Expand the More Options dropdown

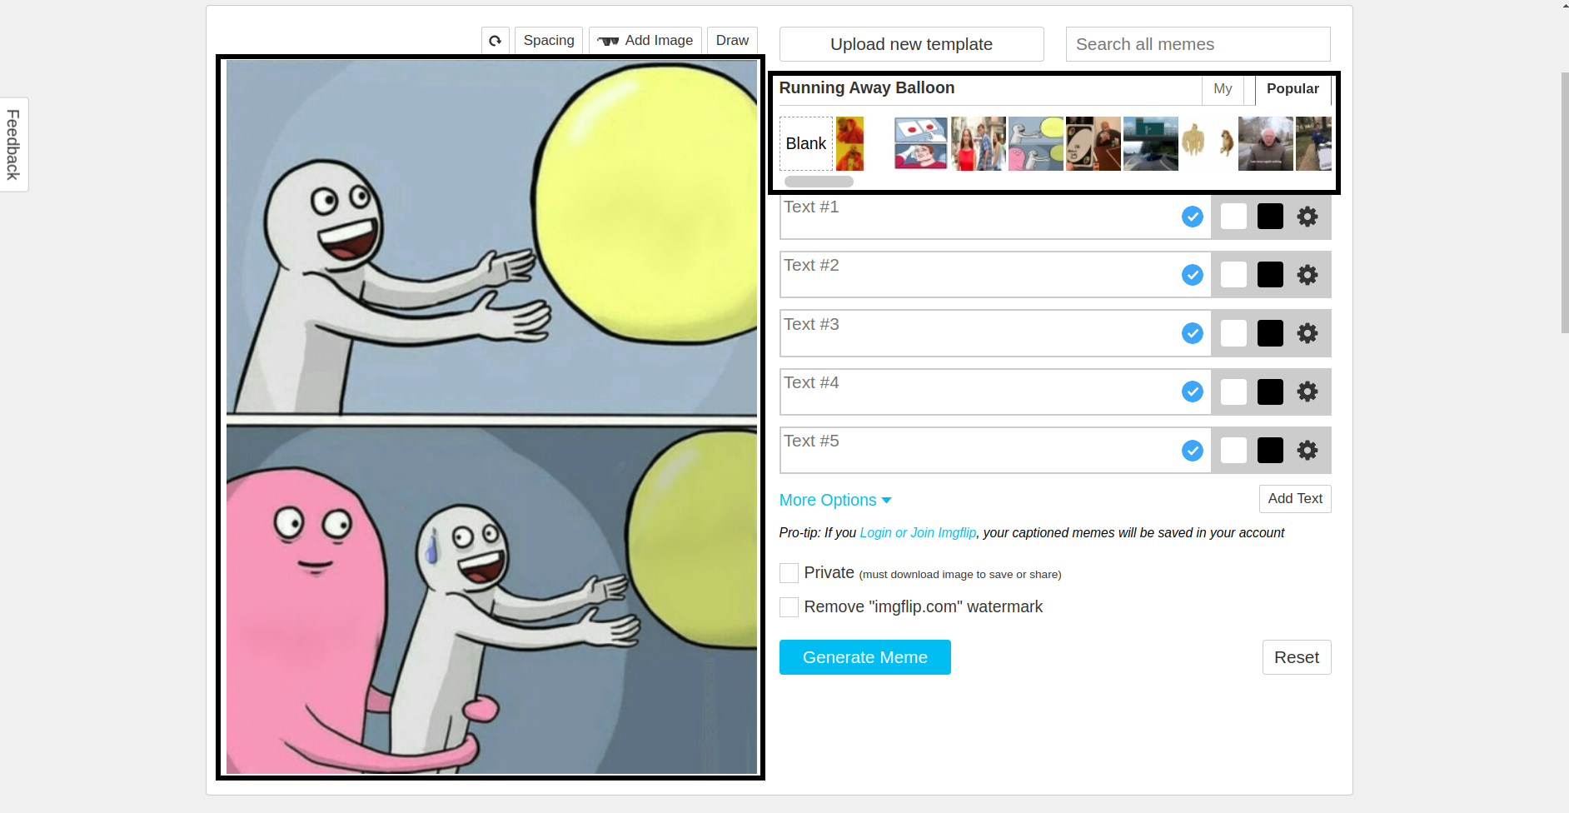pyautogui.click(x=834, y=500)
